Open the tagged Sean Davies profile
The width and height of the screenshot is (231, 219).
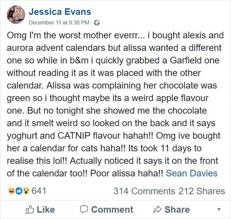pyautogui.click(x=191, y=173)
